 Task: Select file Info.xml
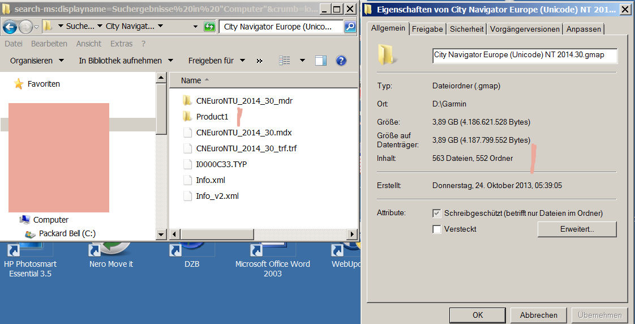(x=211, y=180)
